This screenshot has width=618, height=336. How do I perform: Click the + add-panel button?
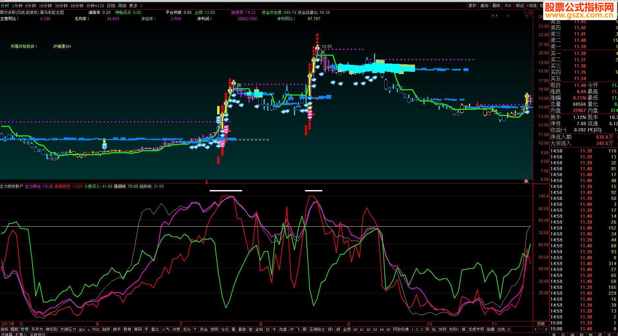click(x=536, y=329)
